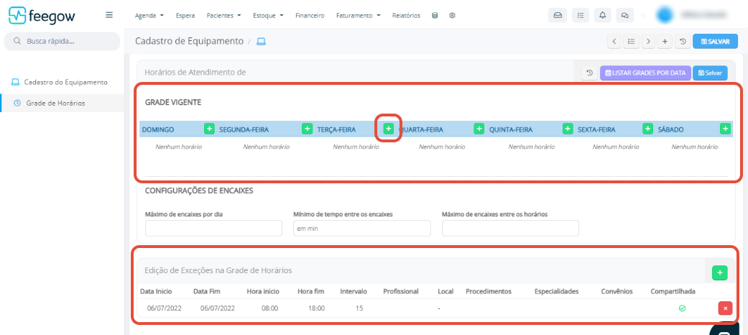748x335 pixels.
Task: Click the Convênios column header
Action: coord(617,291)
